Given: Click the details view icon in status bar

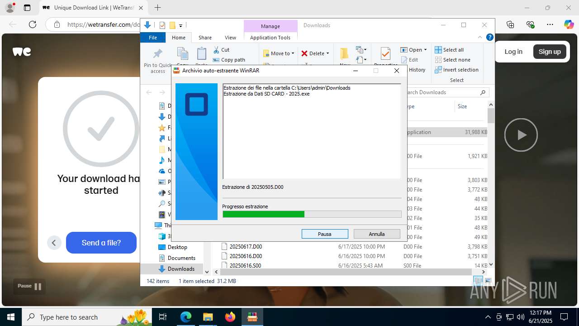Looking at the screenshot, I should 479,281.
